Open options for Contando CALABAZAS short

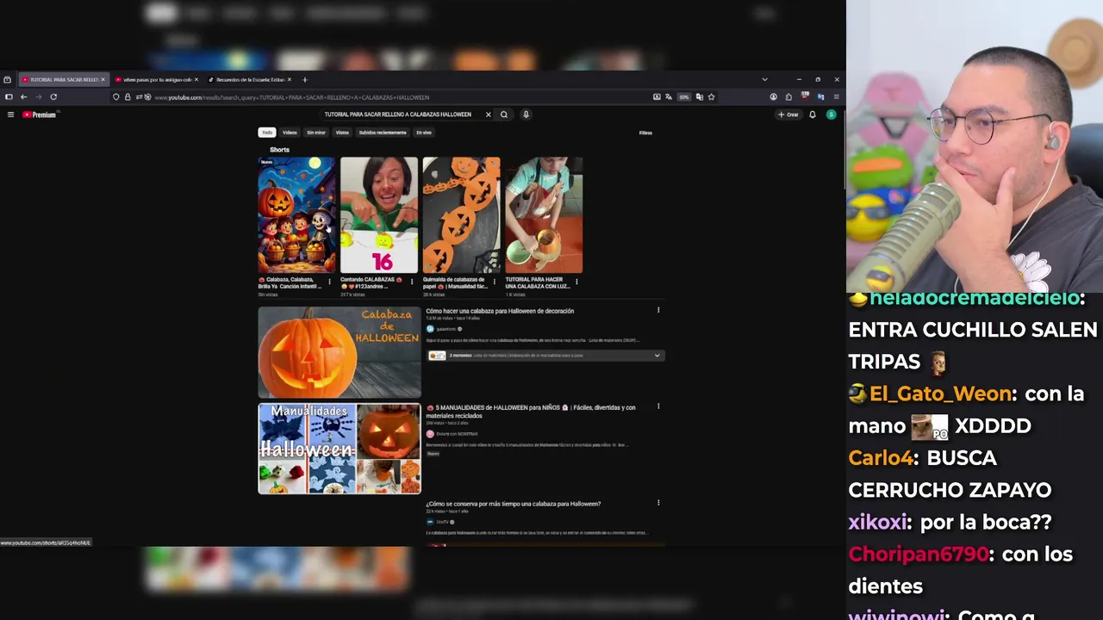[412, 282]
